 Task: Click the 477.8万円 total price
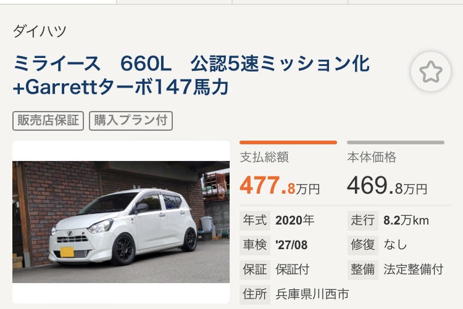coord(280,186)
